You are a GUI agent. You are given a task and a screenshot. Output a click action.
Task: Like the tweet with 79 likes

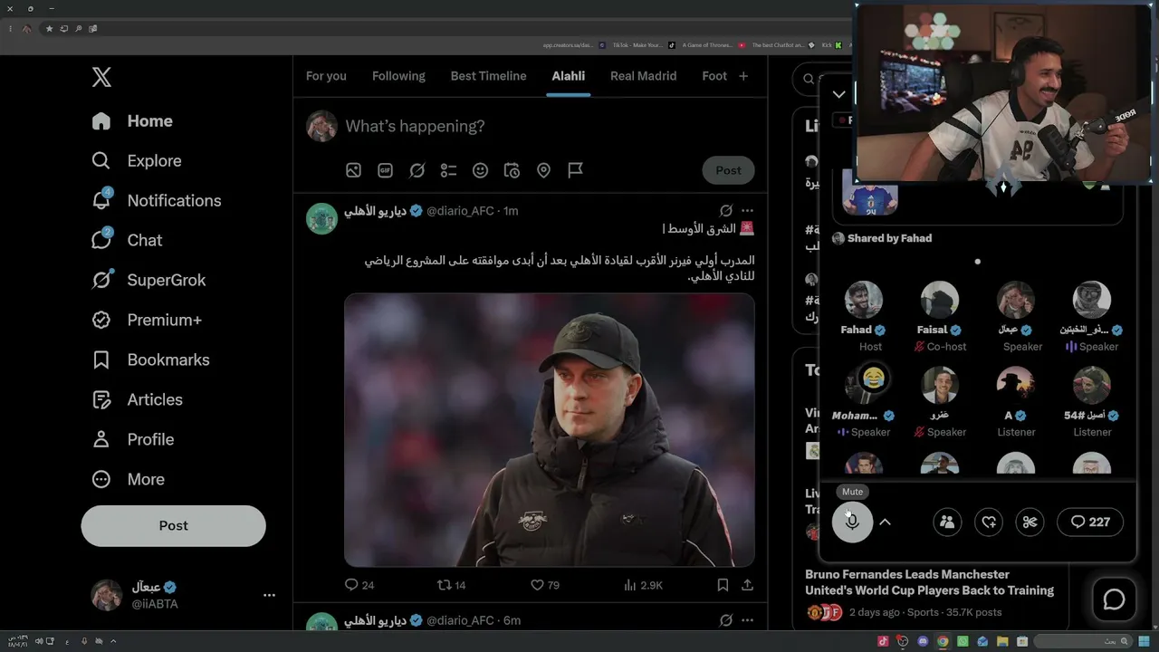tap(544, 585)
